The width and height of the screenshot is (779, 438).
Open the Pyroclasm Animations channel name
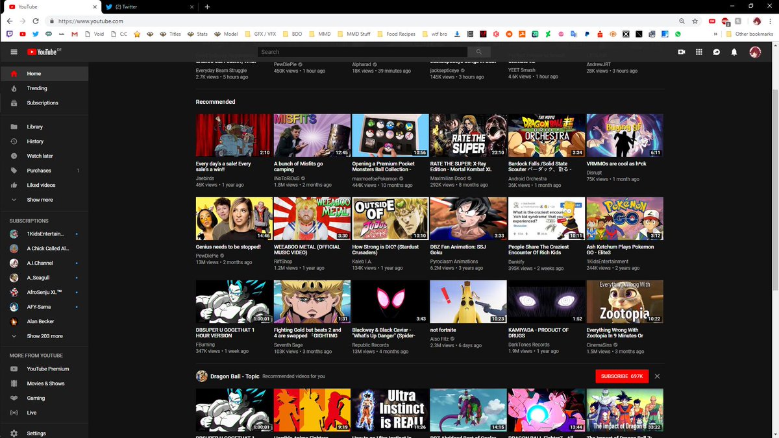coord(454,262)
